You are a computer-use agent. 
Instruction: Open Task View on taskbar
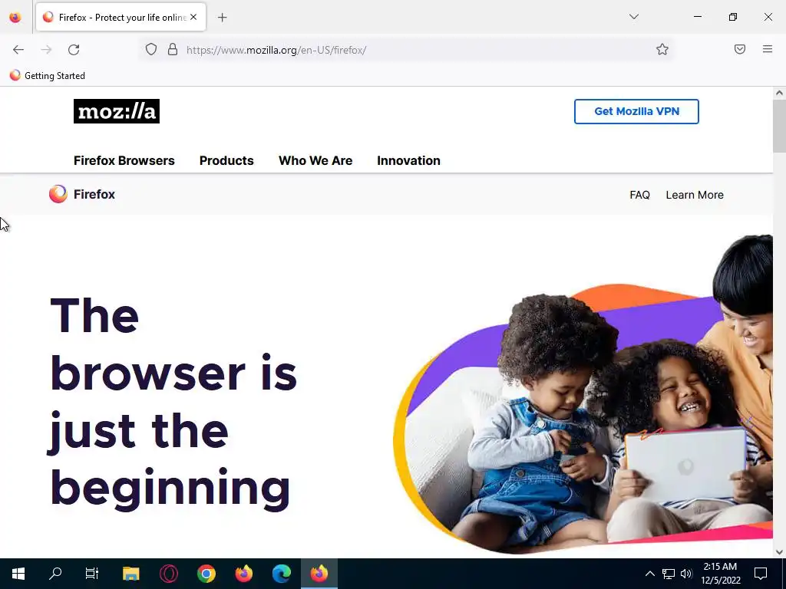[x=92, y=574]
